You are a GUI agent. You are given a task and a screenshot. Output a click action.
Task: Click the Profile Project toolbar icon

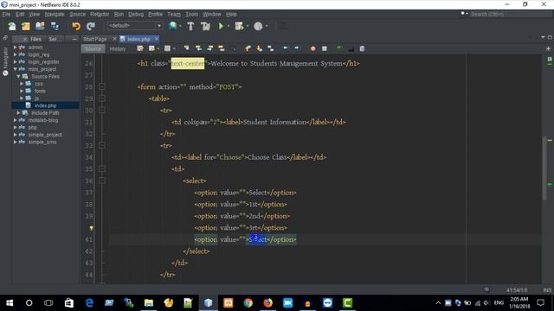coord(258,26)
